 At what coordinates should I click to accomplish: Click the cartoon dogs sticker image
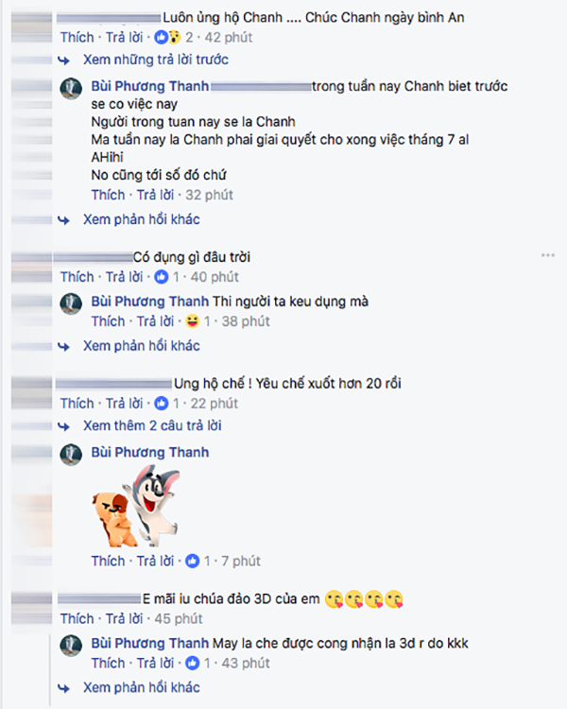click(136, 507)
